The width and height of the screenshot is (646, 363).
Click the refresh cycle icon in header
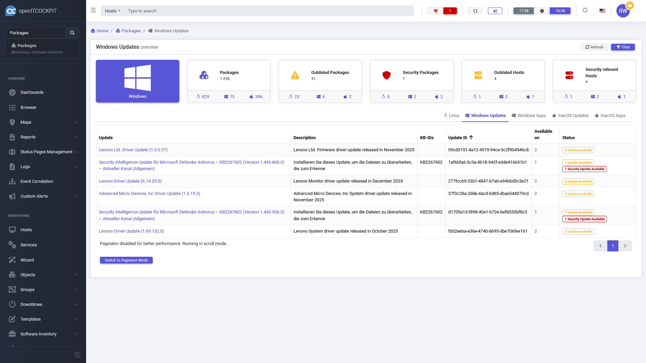click(475, 11)
